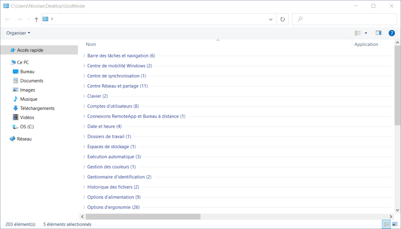This screenshot has height=229, width=401.
Task: Click the vertical scrollbar thumb
Action: (397, 86)
